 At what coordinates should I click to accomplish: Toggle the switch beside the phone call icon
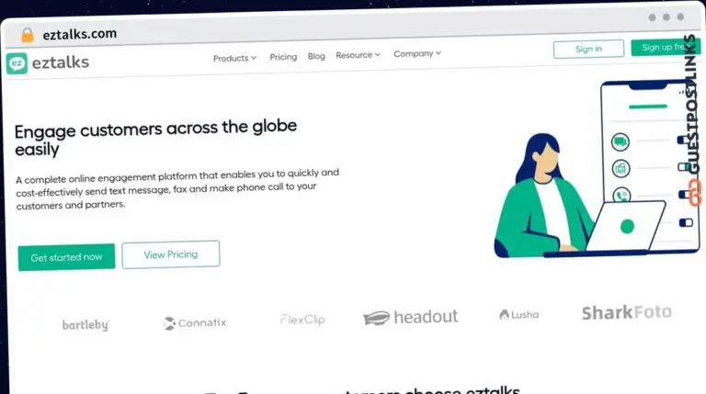point(685,195)
